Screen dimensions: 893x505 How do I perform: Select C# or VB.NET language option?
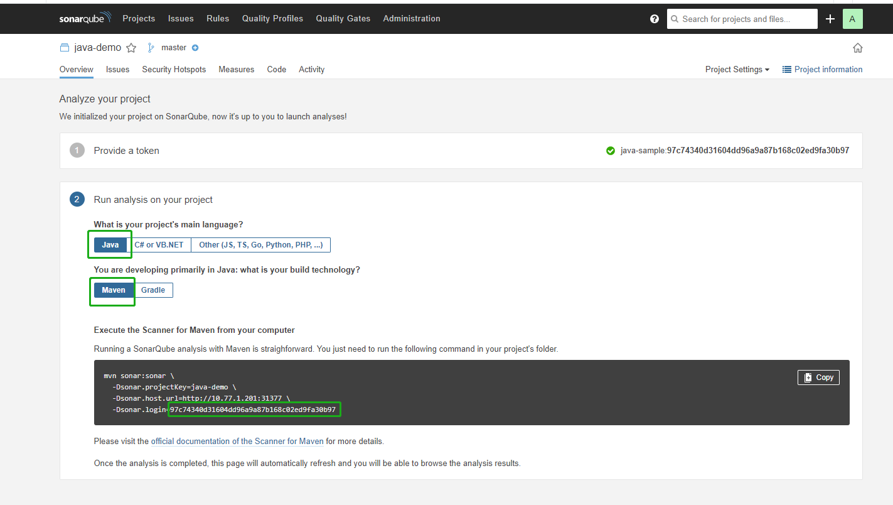tap(160, 244)
